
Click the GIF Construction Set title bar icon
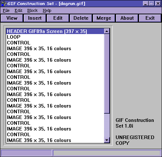4,4
